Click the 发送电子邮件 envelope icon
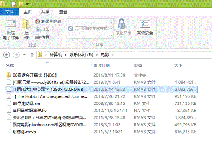212x150 pixels. point(11,24)
